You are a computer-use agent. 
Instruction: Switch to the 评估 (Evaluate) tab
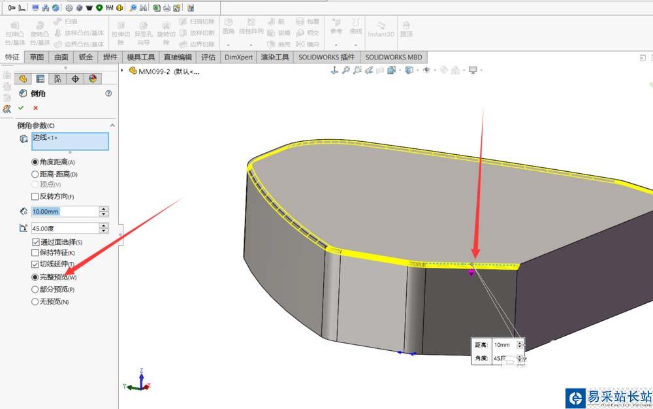208,57
